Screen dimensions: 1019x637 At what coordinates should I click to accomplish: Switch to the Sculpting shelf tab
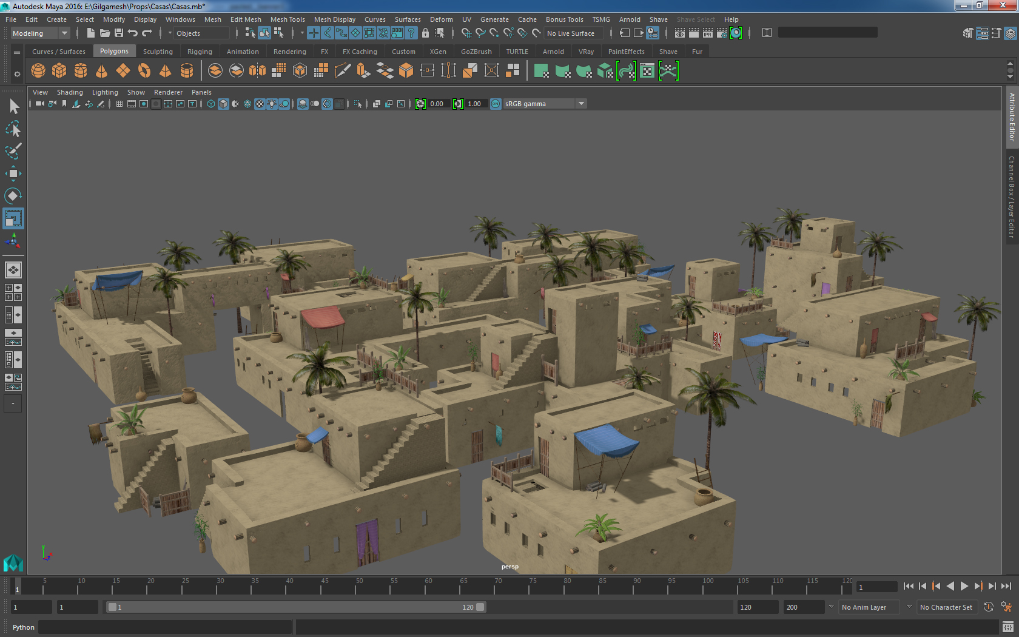pyautogui.click(x=158, y=52)
